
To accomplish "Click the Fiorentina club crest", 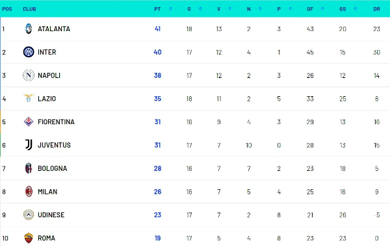I will tap(29, 122).
